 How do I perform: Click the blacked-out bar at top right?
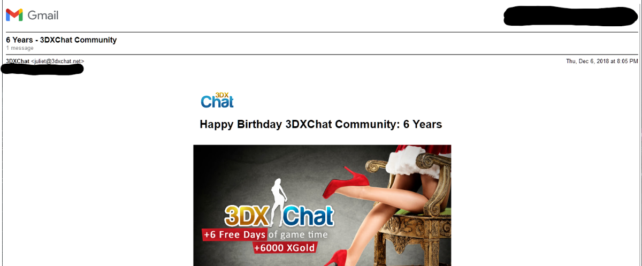pos(570,16)
